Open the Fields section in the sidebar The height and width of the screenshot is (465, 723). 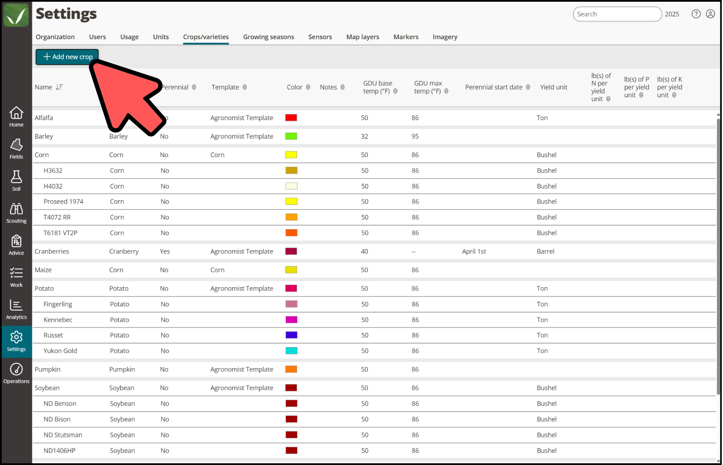[x=16, y=149]
